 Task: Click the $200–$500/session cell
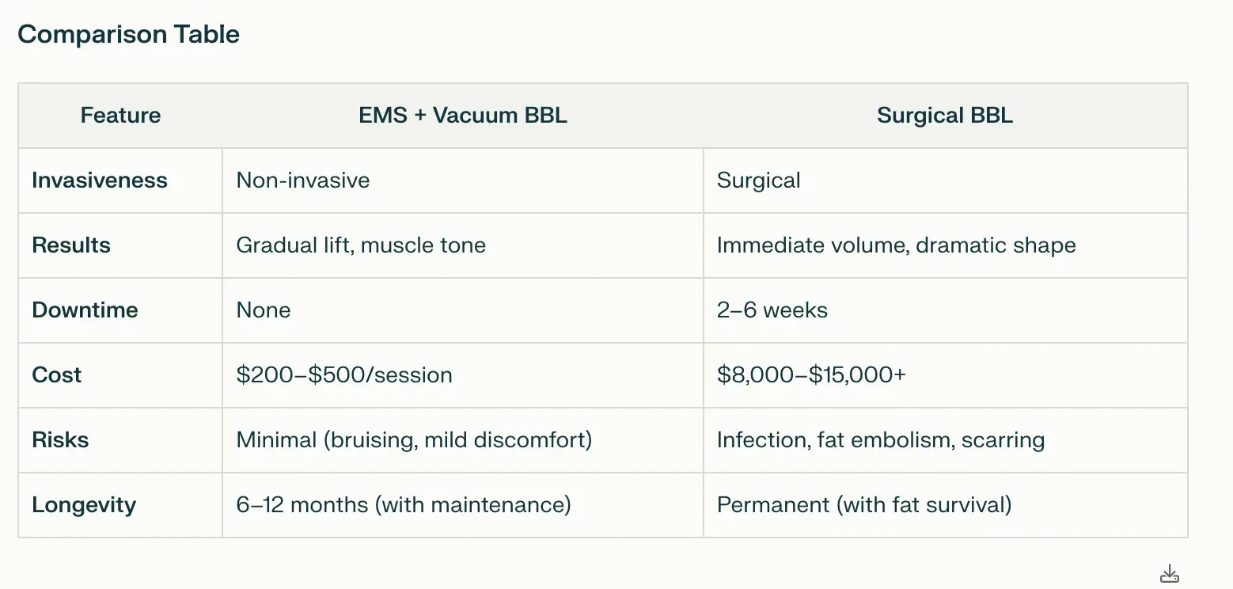pos(463,375)
